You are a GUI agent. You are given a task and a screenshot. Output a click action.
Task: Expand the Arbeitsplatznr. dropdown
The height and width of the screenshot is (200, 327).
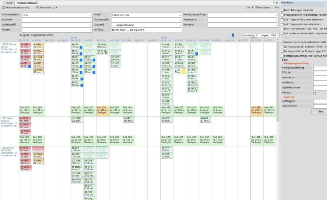(91, 15)
